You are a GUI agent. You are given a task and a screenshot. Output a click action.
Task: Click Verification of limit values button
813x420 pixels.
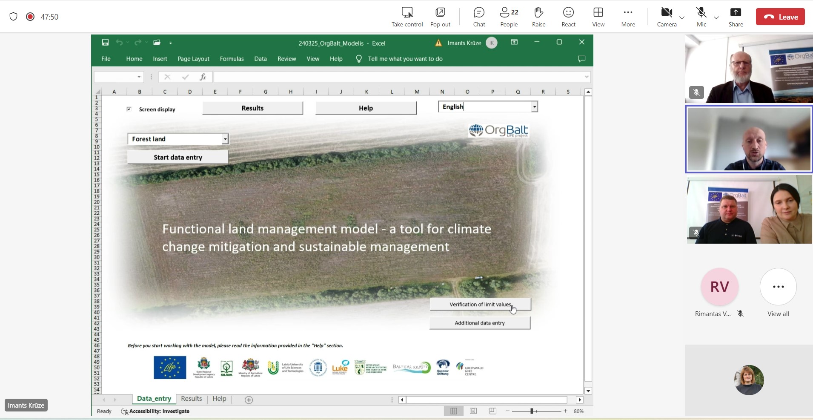pyautogui.click(x=480, y=304)
